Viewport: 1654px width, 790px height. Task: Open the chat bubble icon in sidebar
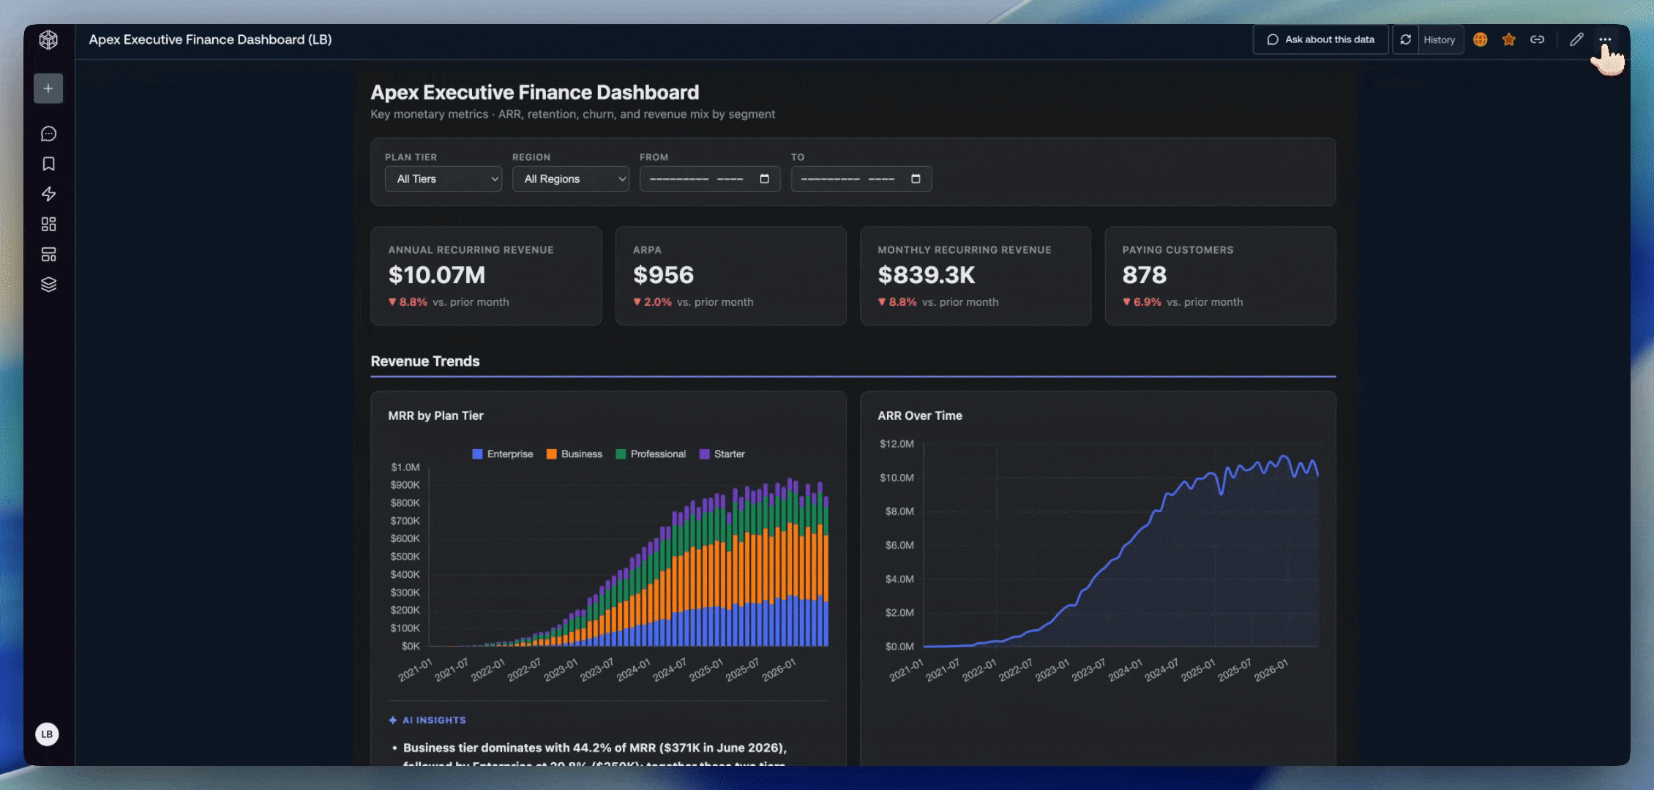pos(48,134)
